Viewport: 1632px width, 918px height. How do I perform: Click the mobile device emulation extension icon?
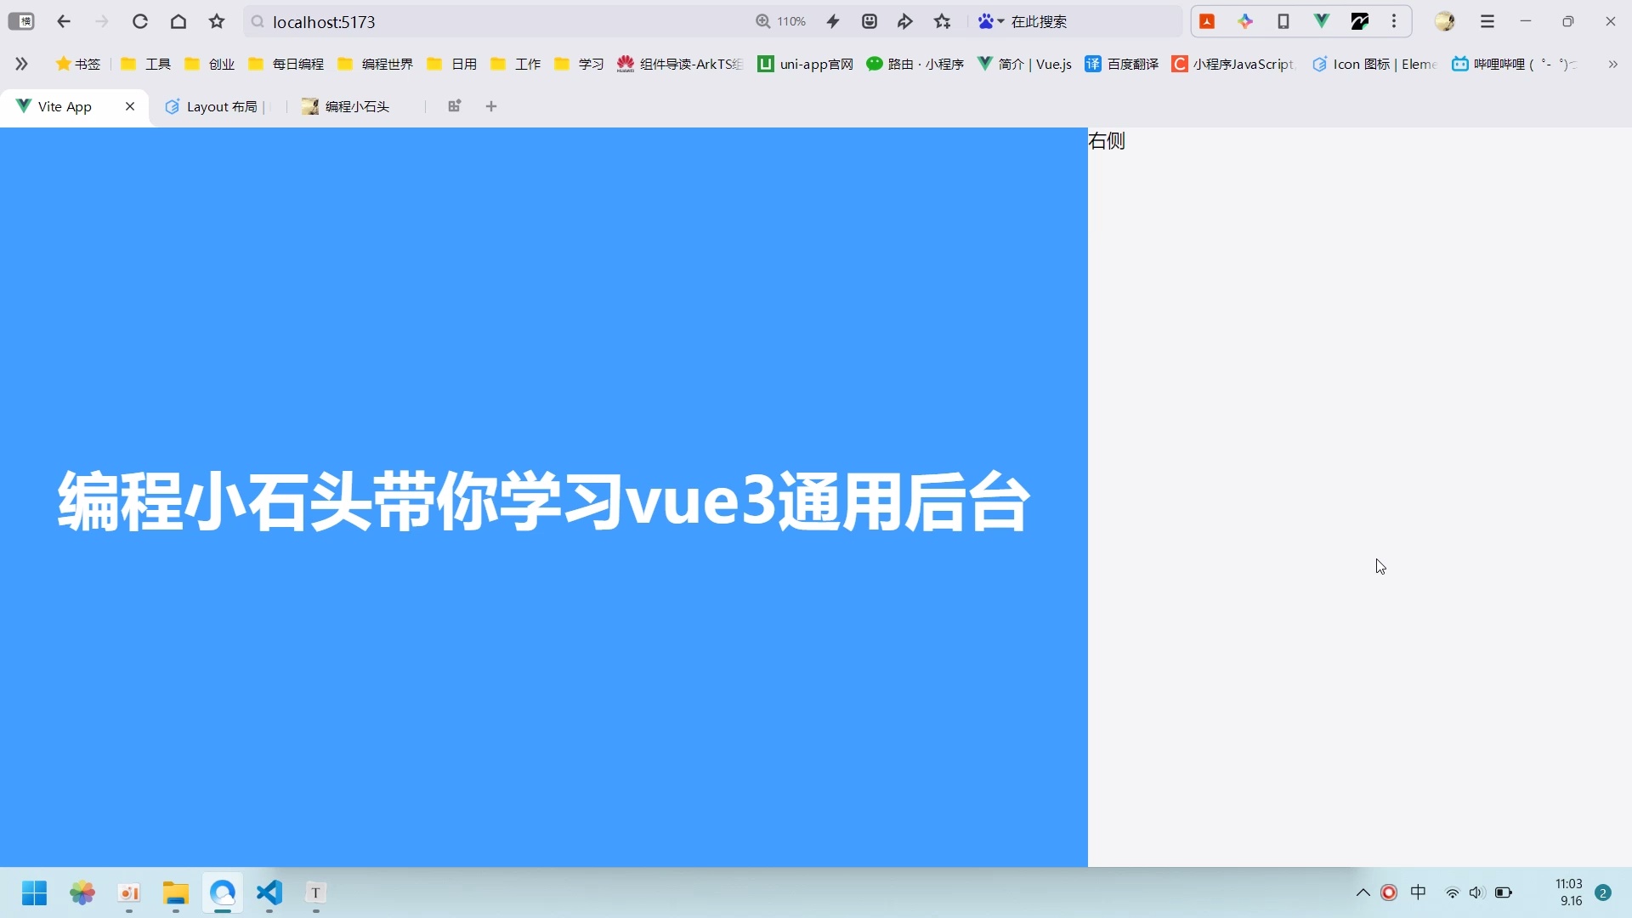[1284, 21]
